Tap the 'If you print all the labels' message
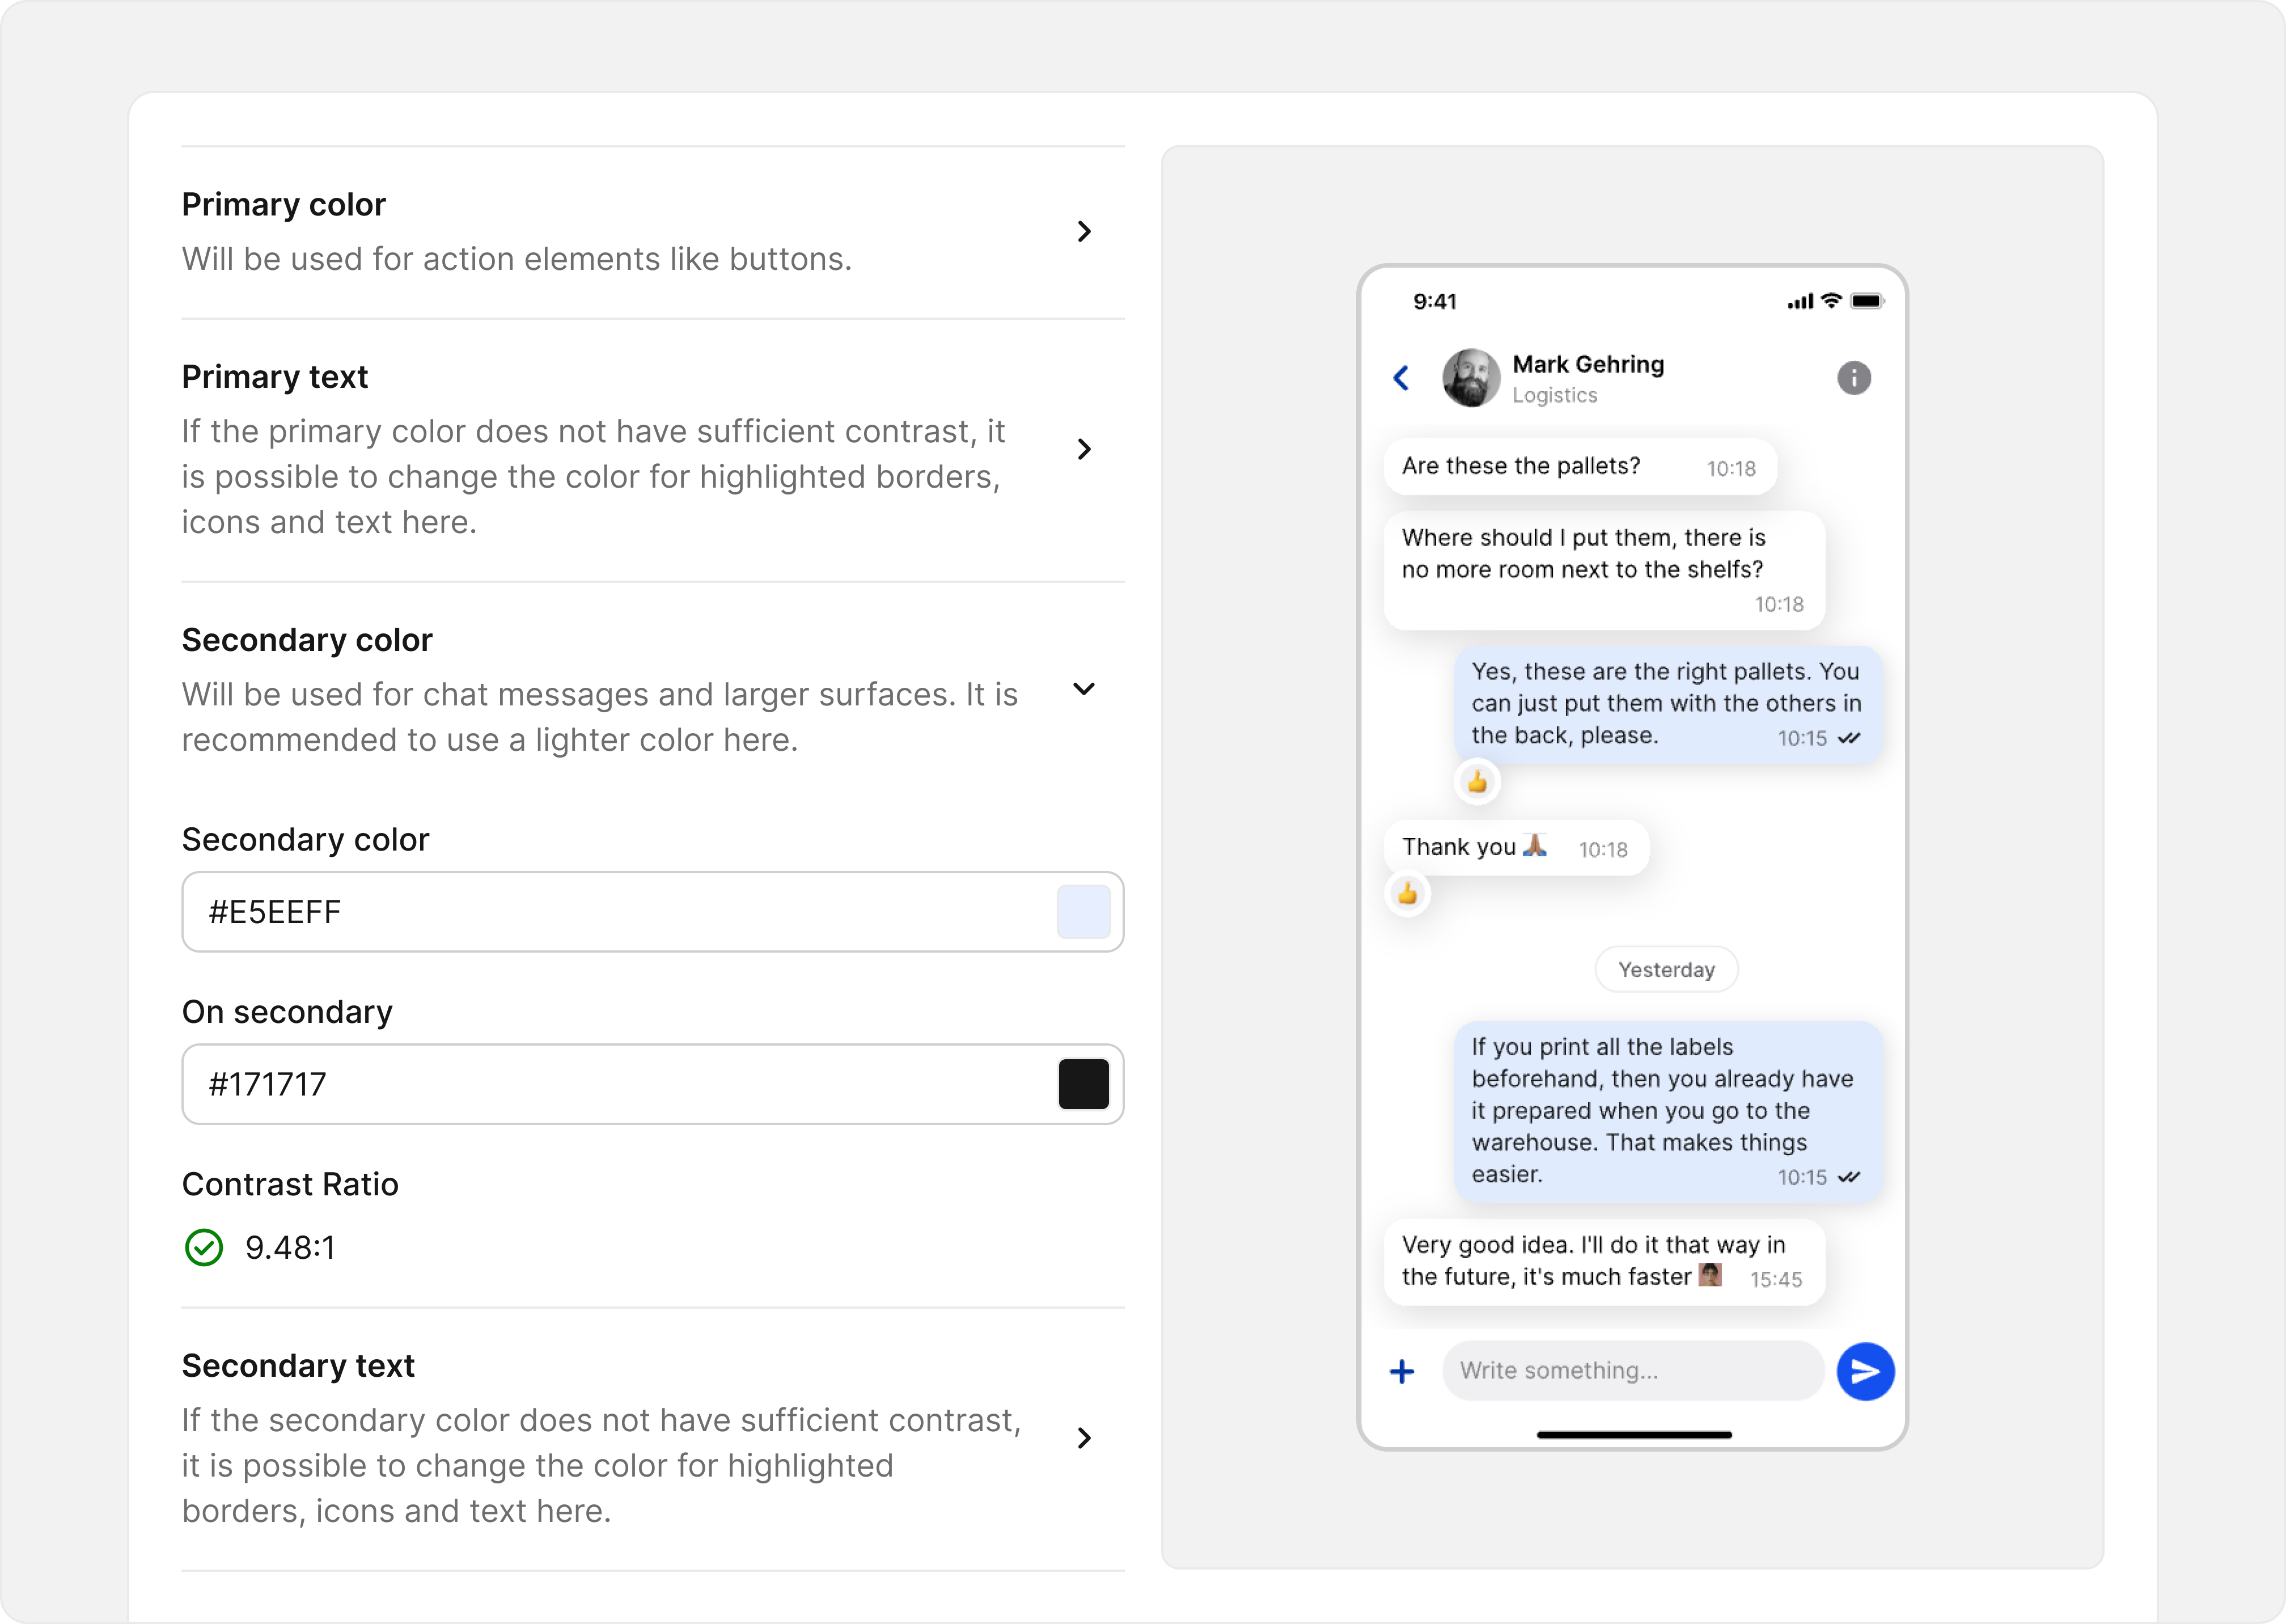The height and width of the screenshot is (1624, 2286). coord(1668,1112)
